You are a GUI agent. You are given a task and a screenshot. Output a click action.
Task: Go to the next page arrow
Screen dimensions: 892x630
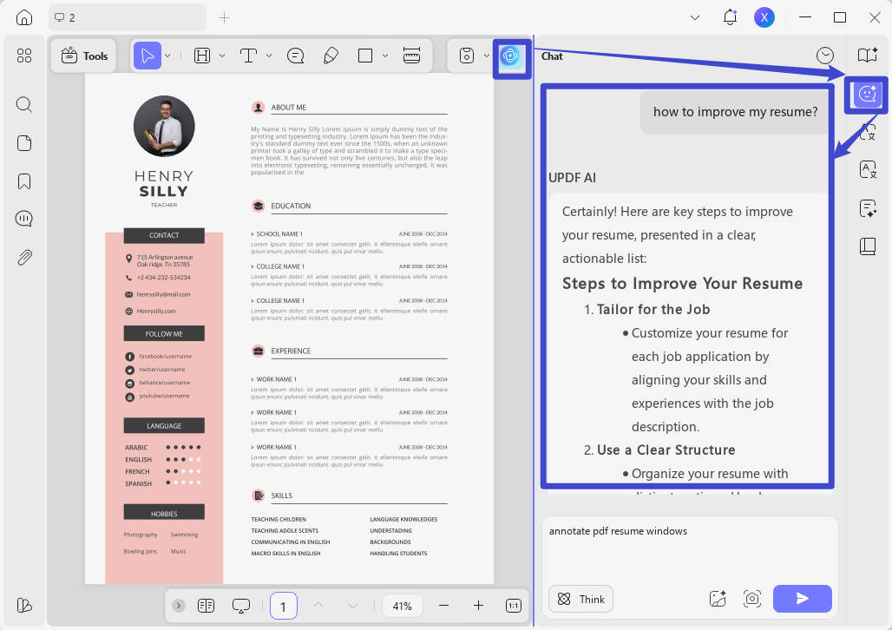pyautogui.click(x=353, y=606)
